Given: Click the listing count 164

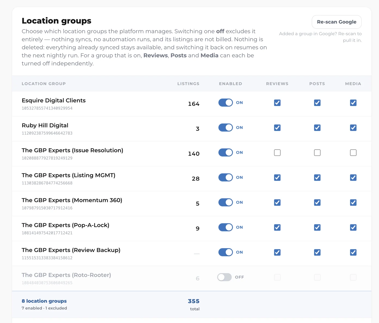Looking at the screenshot, I should 194,104.
